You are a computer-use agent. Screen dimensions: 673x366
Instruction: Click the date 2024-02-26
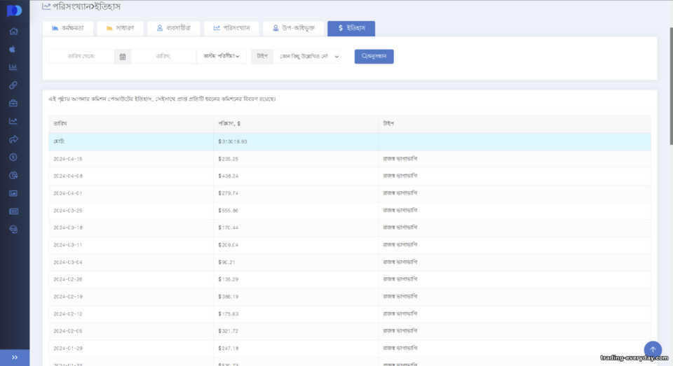[68, 279]
